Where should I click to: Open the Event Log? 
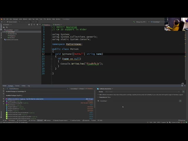click(x=182, y=120)
